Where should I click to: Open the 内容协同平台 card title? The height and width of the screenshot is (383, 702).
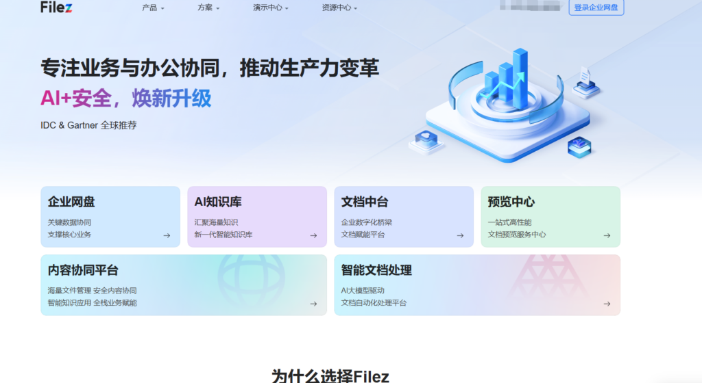tap(83, 270)
